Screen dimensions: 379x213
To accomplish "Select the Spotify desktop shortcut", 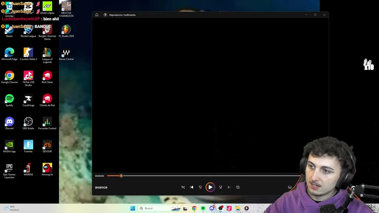I will point(9,100).
